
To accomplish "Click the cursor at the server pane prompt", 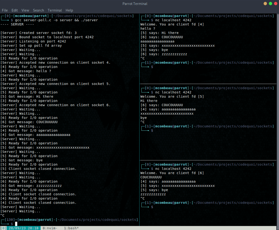I will [16, 224].
